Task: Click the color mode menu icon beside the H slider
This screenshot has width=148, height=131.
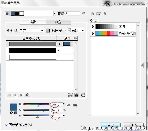Action: (x=69, y=105)
